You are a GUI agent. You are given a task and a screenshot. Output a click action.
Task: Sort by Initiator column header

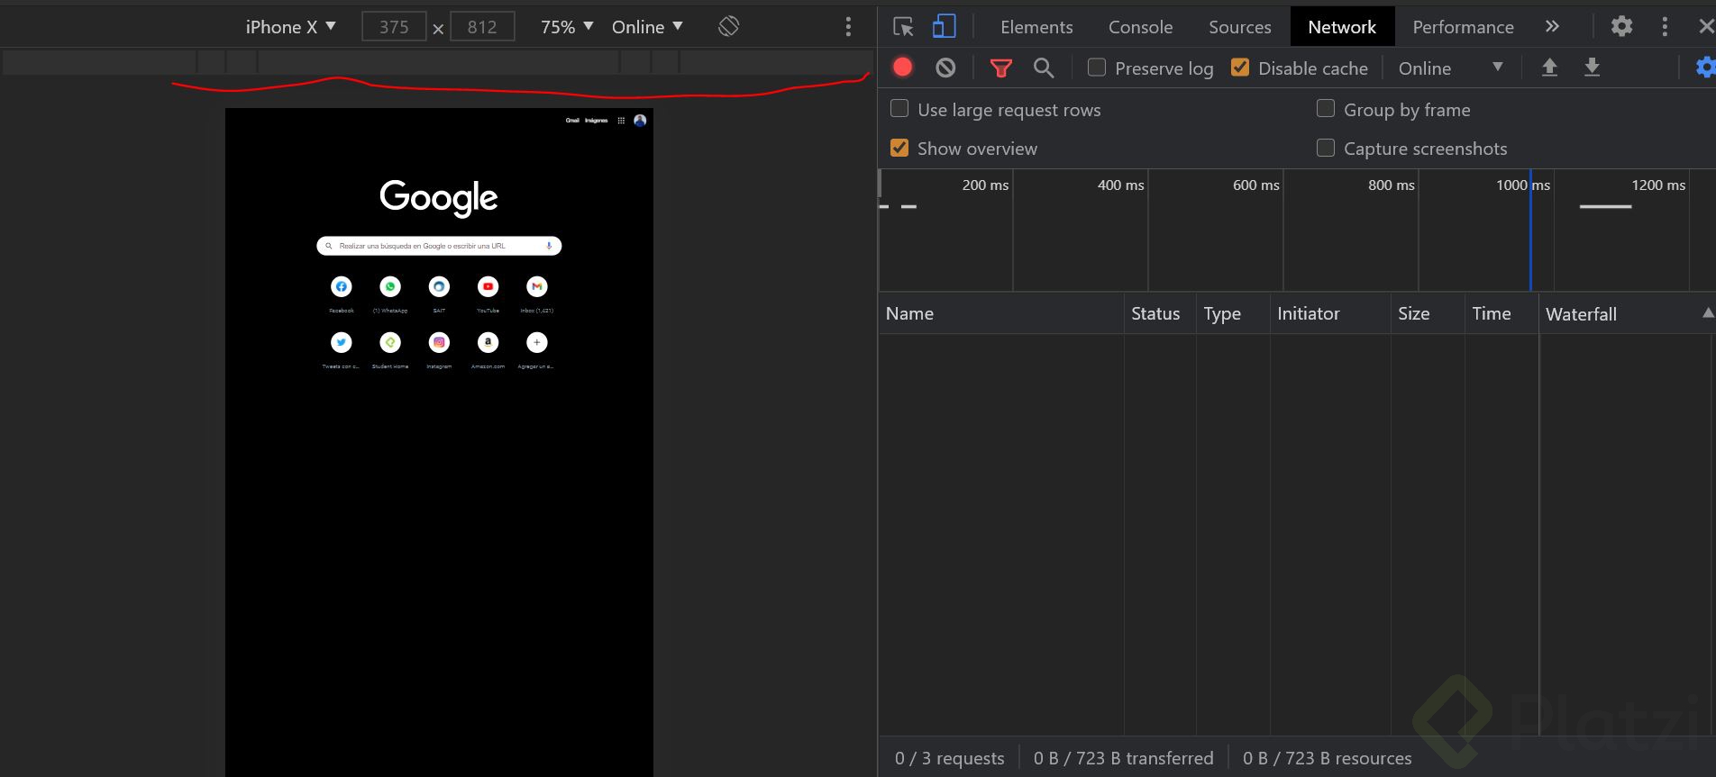tap(1330, 313)
